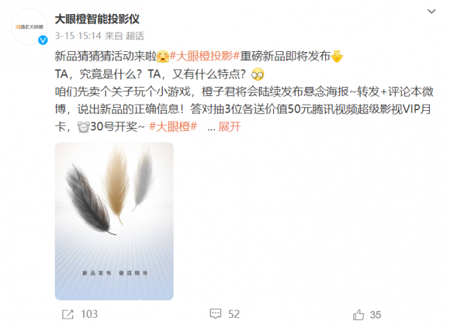This screenshot has width=450, height=328.
Task: Click the 超话 source link
Action: coord(135,36)
